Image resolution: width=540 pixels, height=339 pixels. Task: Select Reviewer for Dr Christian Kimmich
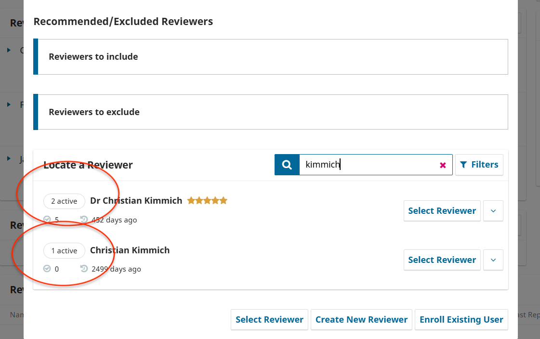(442, 211)
